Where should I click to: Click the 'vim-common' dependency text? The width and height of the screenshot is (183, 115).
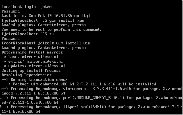point(74,89)
